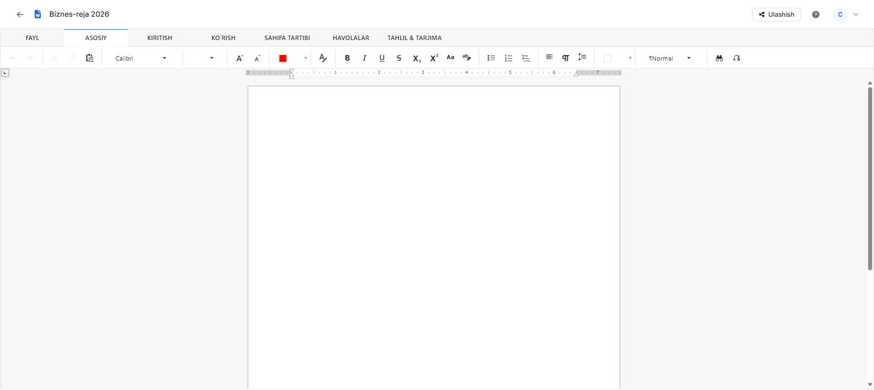Screen dimensions: 874x390
Task: Select the text highlight marker tool
Action: pyautogui.click(x=467, y=58)
